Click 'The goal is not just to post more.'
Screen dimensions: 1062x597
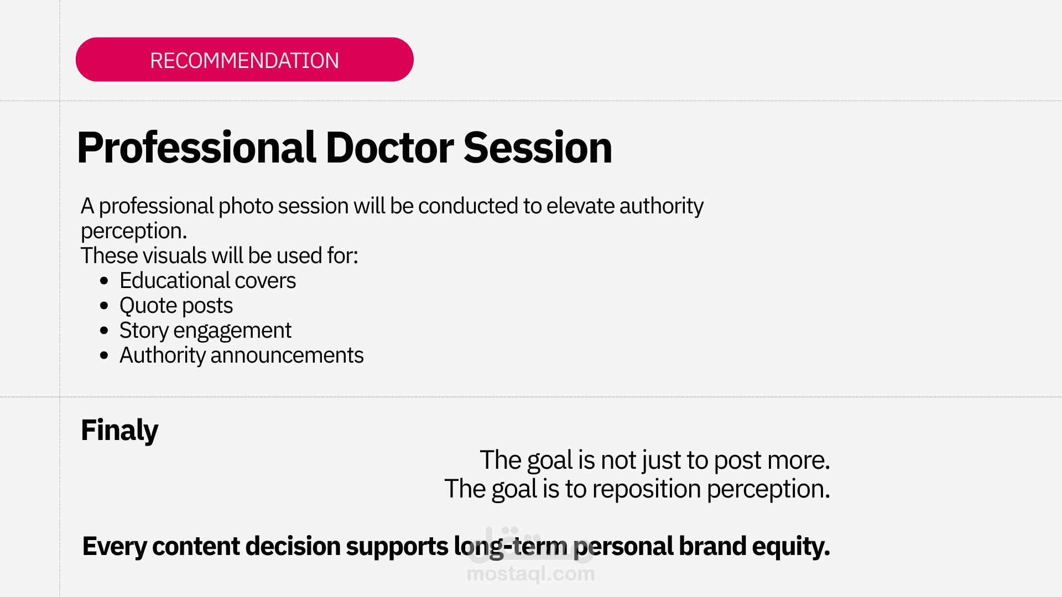[x=654, y=460]
